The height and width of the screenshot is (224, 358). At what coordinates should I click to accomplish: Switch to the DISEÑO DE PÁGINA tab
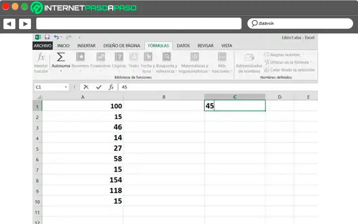click(x=122, y=46)
